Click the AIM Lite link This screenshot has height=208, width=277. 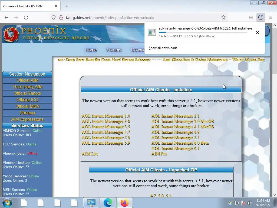click(x=90, y=154)
